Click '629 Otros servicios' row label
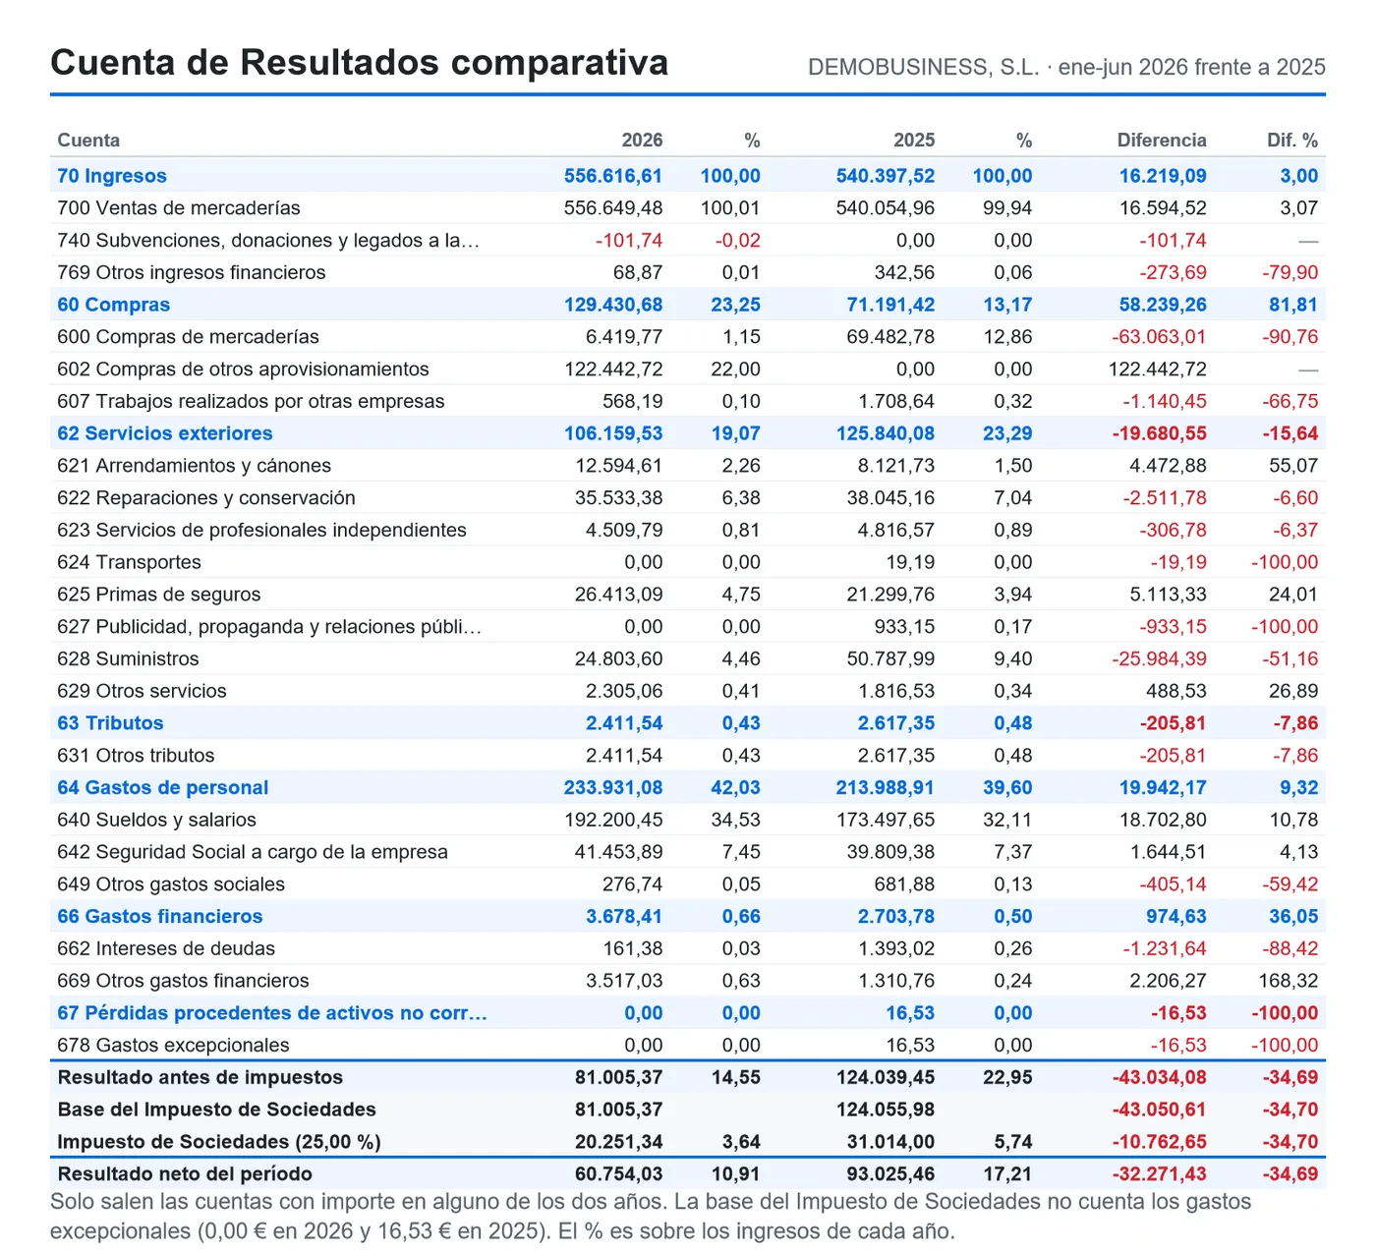This screenshot has width=1376, height=1253. 142,691
